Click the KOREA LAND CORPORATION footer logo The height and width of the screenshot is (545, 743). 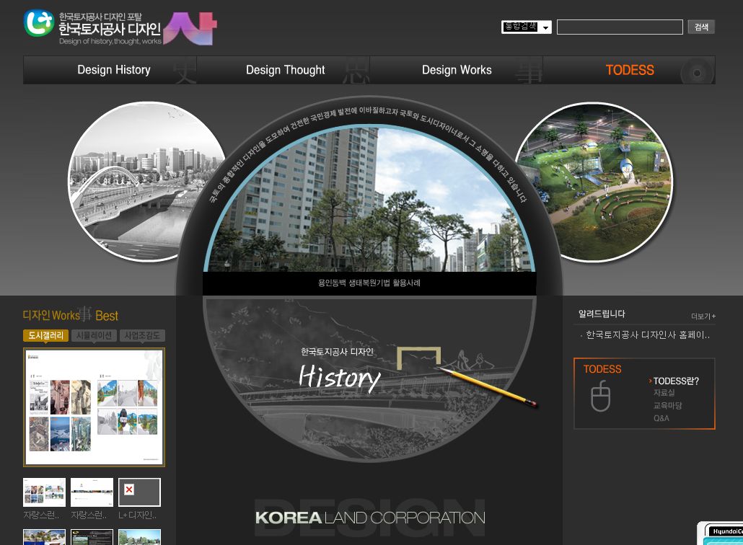pos(370,518)
